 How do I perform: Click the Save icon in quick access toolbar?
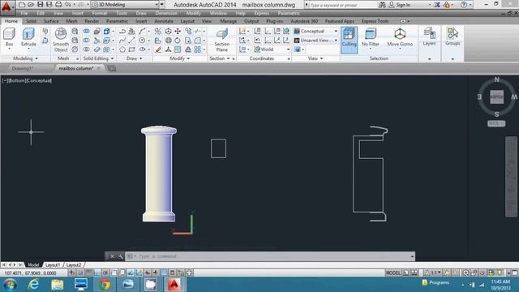click(40, 4)
